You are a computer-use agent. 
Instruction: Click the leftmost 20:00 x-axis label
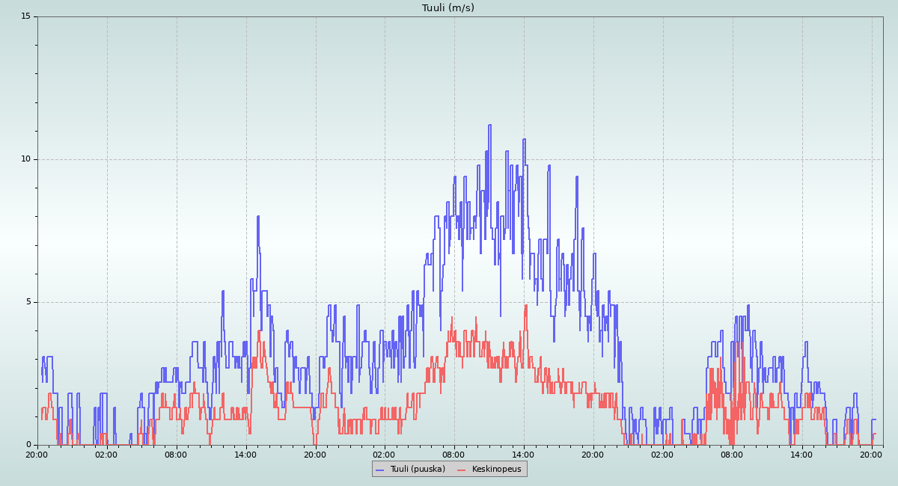point(37,454)
